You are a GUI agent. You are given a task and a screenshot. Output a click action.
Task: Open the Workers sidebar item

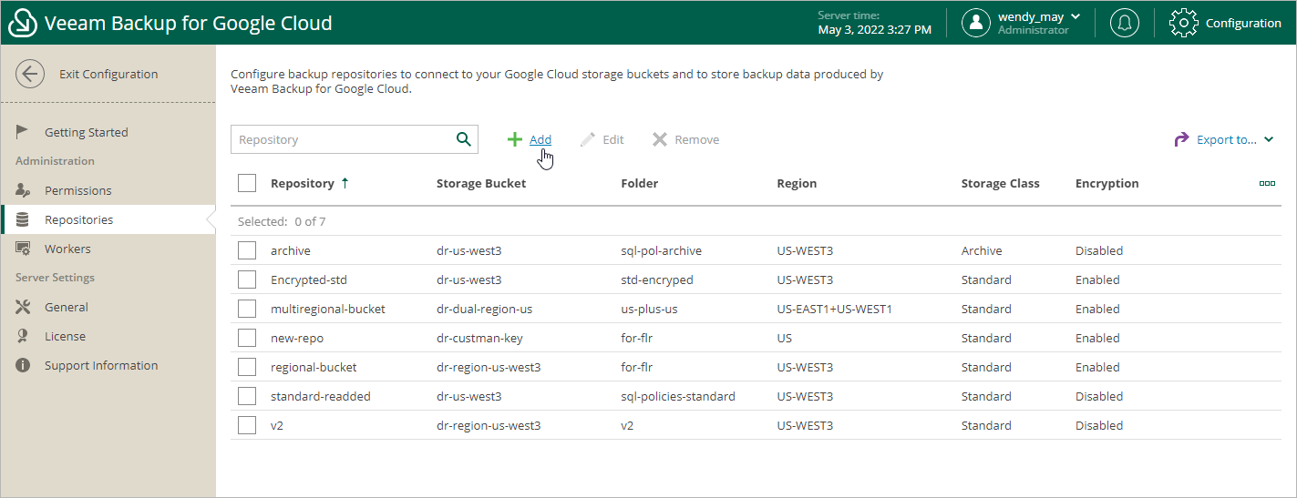67,249
